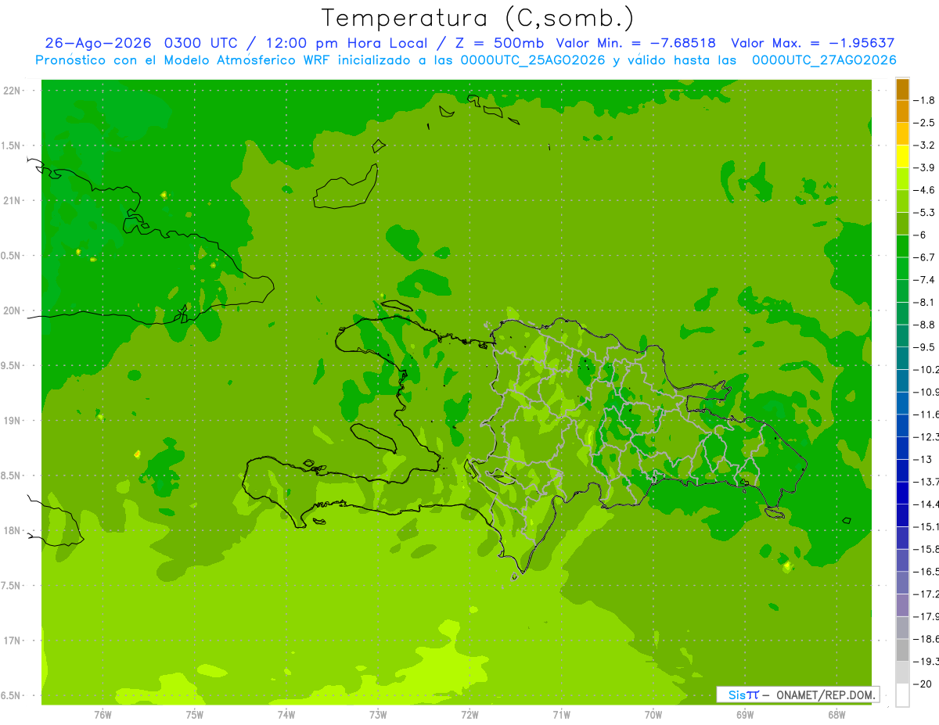Click the '-6.7' colorbar label
Viewport: 939px width, 725px height.
925,257
